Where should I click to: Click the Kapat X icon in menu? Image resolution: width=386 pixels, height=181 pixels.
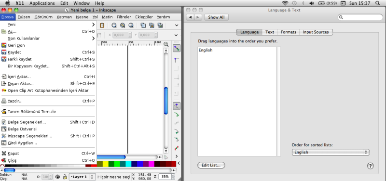click(x=4, y=154)
